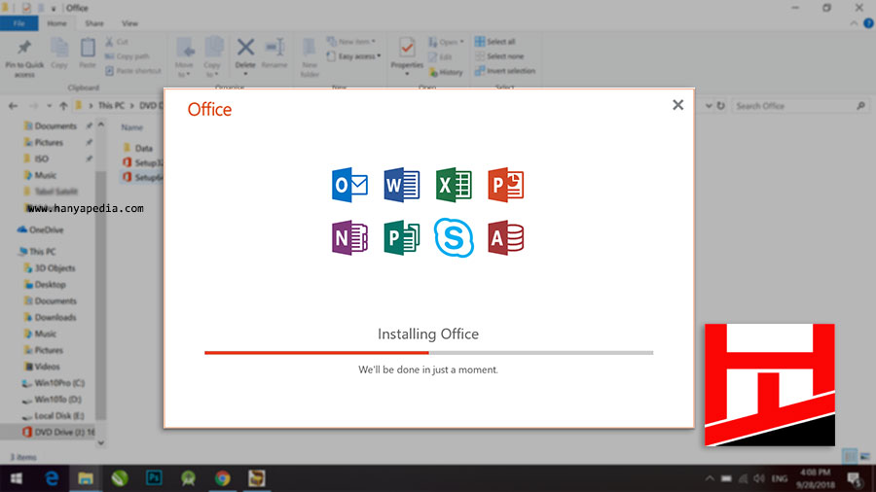Click the Publisher icon in Office installer
Image resolution: width=876 pixels, height=492 pixels.
coord(402,237)
